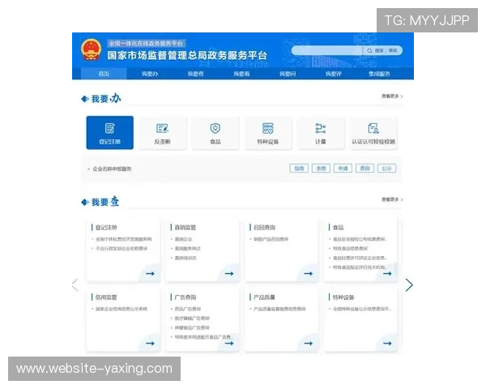Open 特殊食品验证评价技术机构 link

tap(360, 267)
